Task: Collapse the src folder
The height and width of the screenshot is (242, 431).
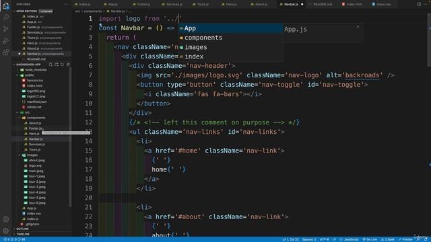Action: coord(27,112)
